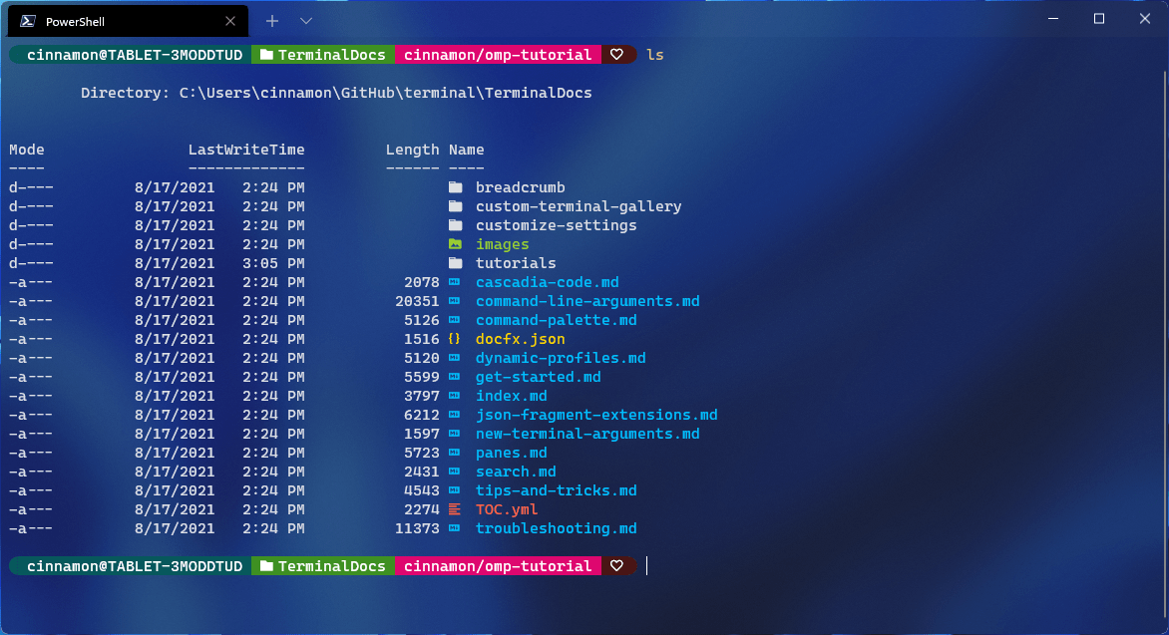Viewport: 1169px width, 635px height.
Task: Click the folder icon beside breadcrumb
Action: point(456,187)
